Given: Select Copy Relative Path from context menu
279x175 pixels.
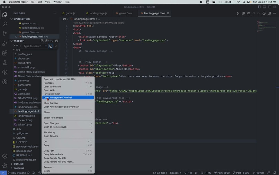Looking at the screenshot, I should click(x=68, y=154).
